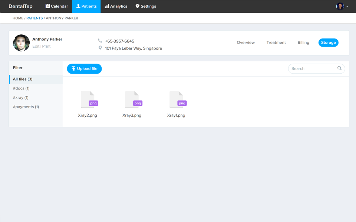The image size is (356, 222).
Task: Expand the user account dropdown arrow
Action: pos(347,7)
